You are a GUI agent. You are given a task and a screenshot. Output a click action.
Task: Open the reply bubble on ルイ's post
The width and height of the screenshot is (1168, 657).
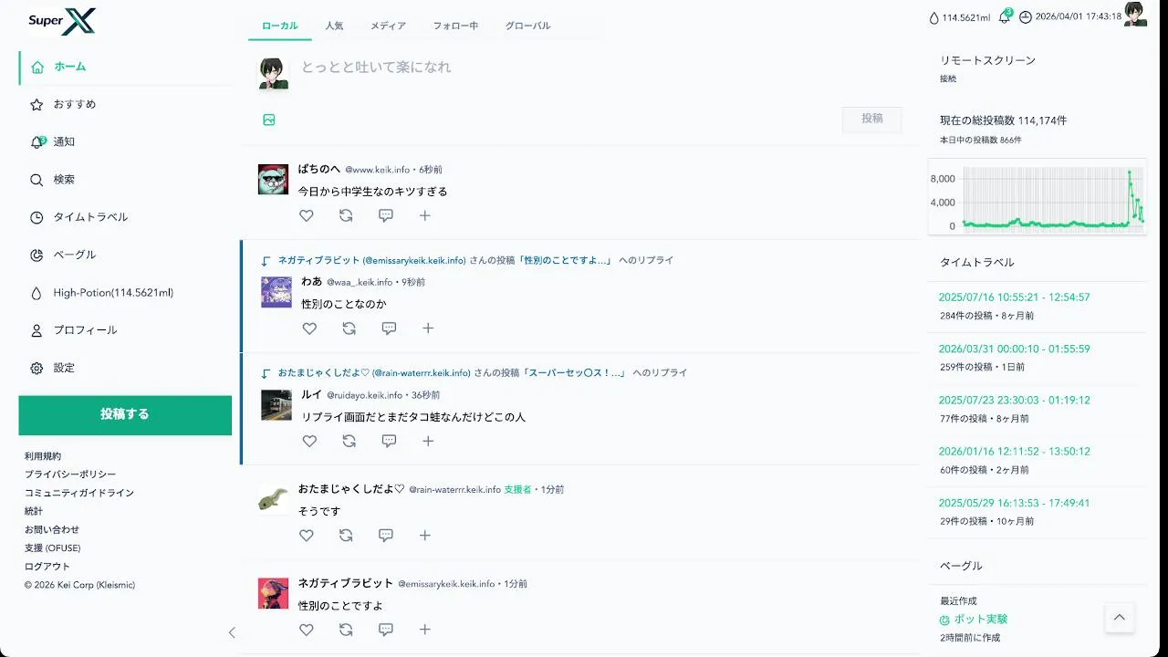pos(389,441)
